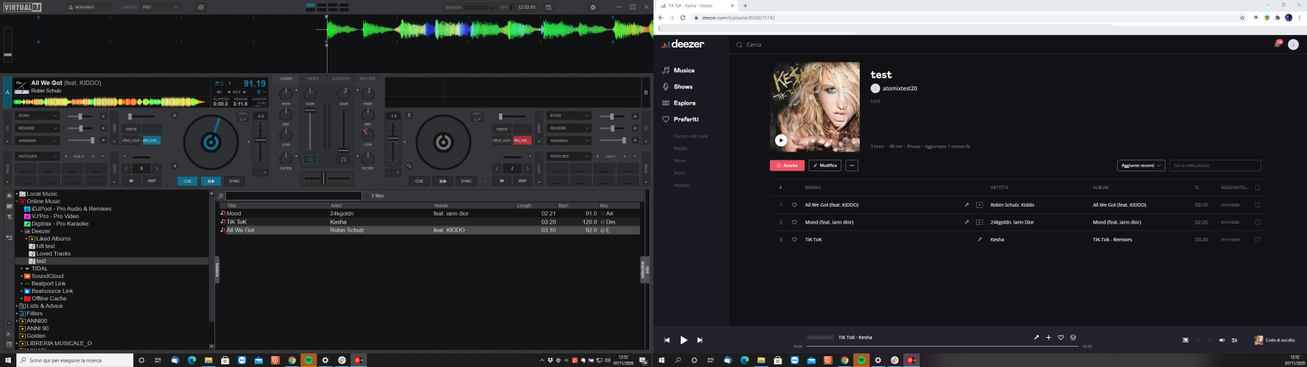Open Deezer Musica sidebar item
The height and width of the screenshot is (367, 1307).
click(684, 70)
